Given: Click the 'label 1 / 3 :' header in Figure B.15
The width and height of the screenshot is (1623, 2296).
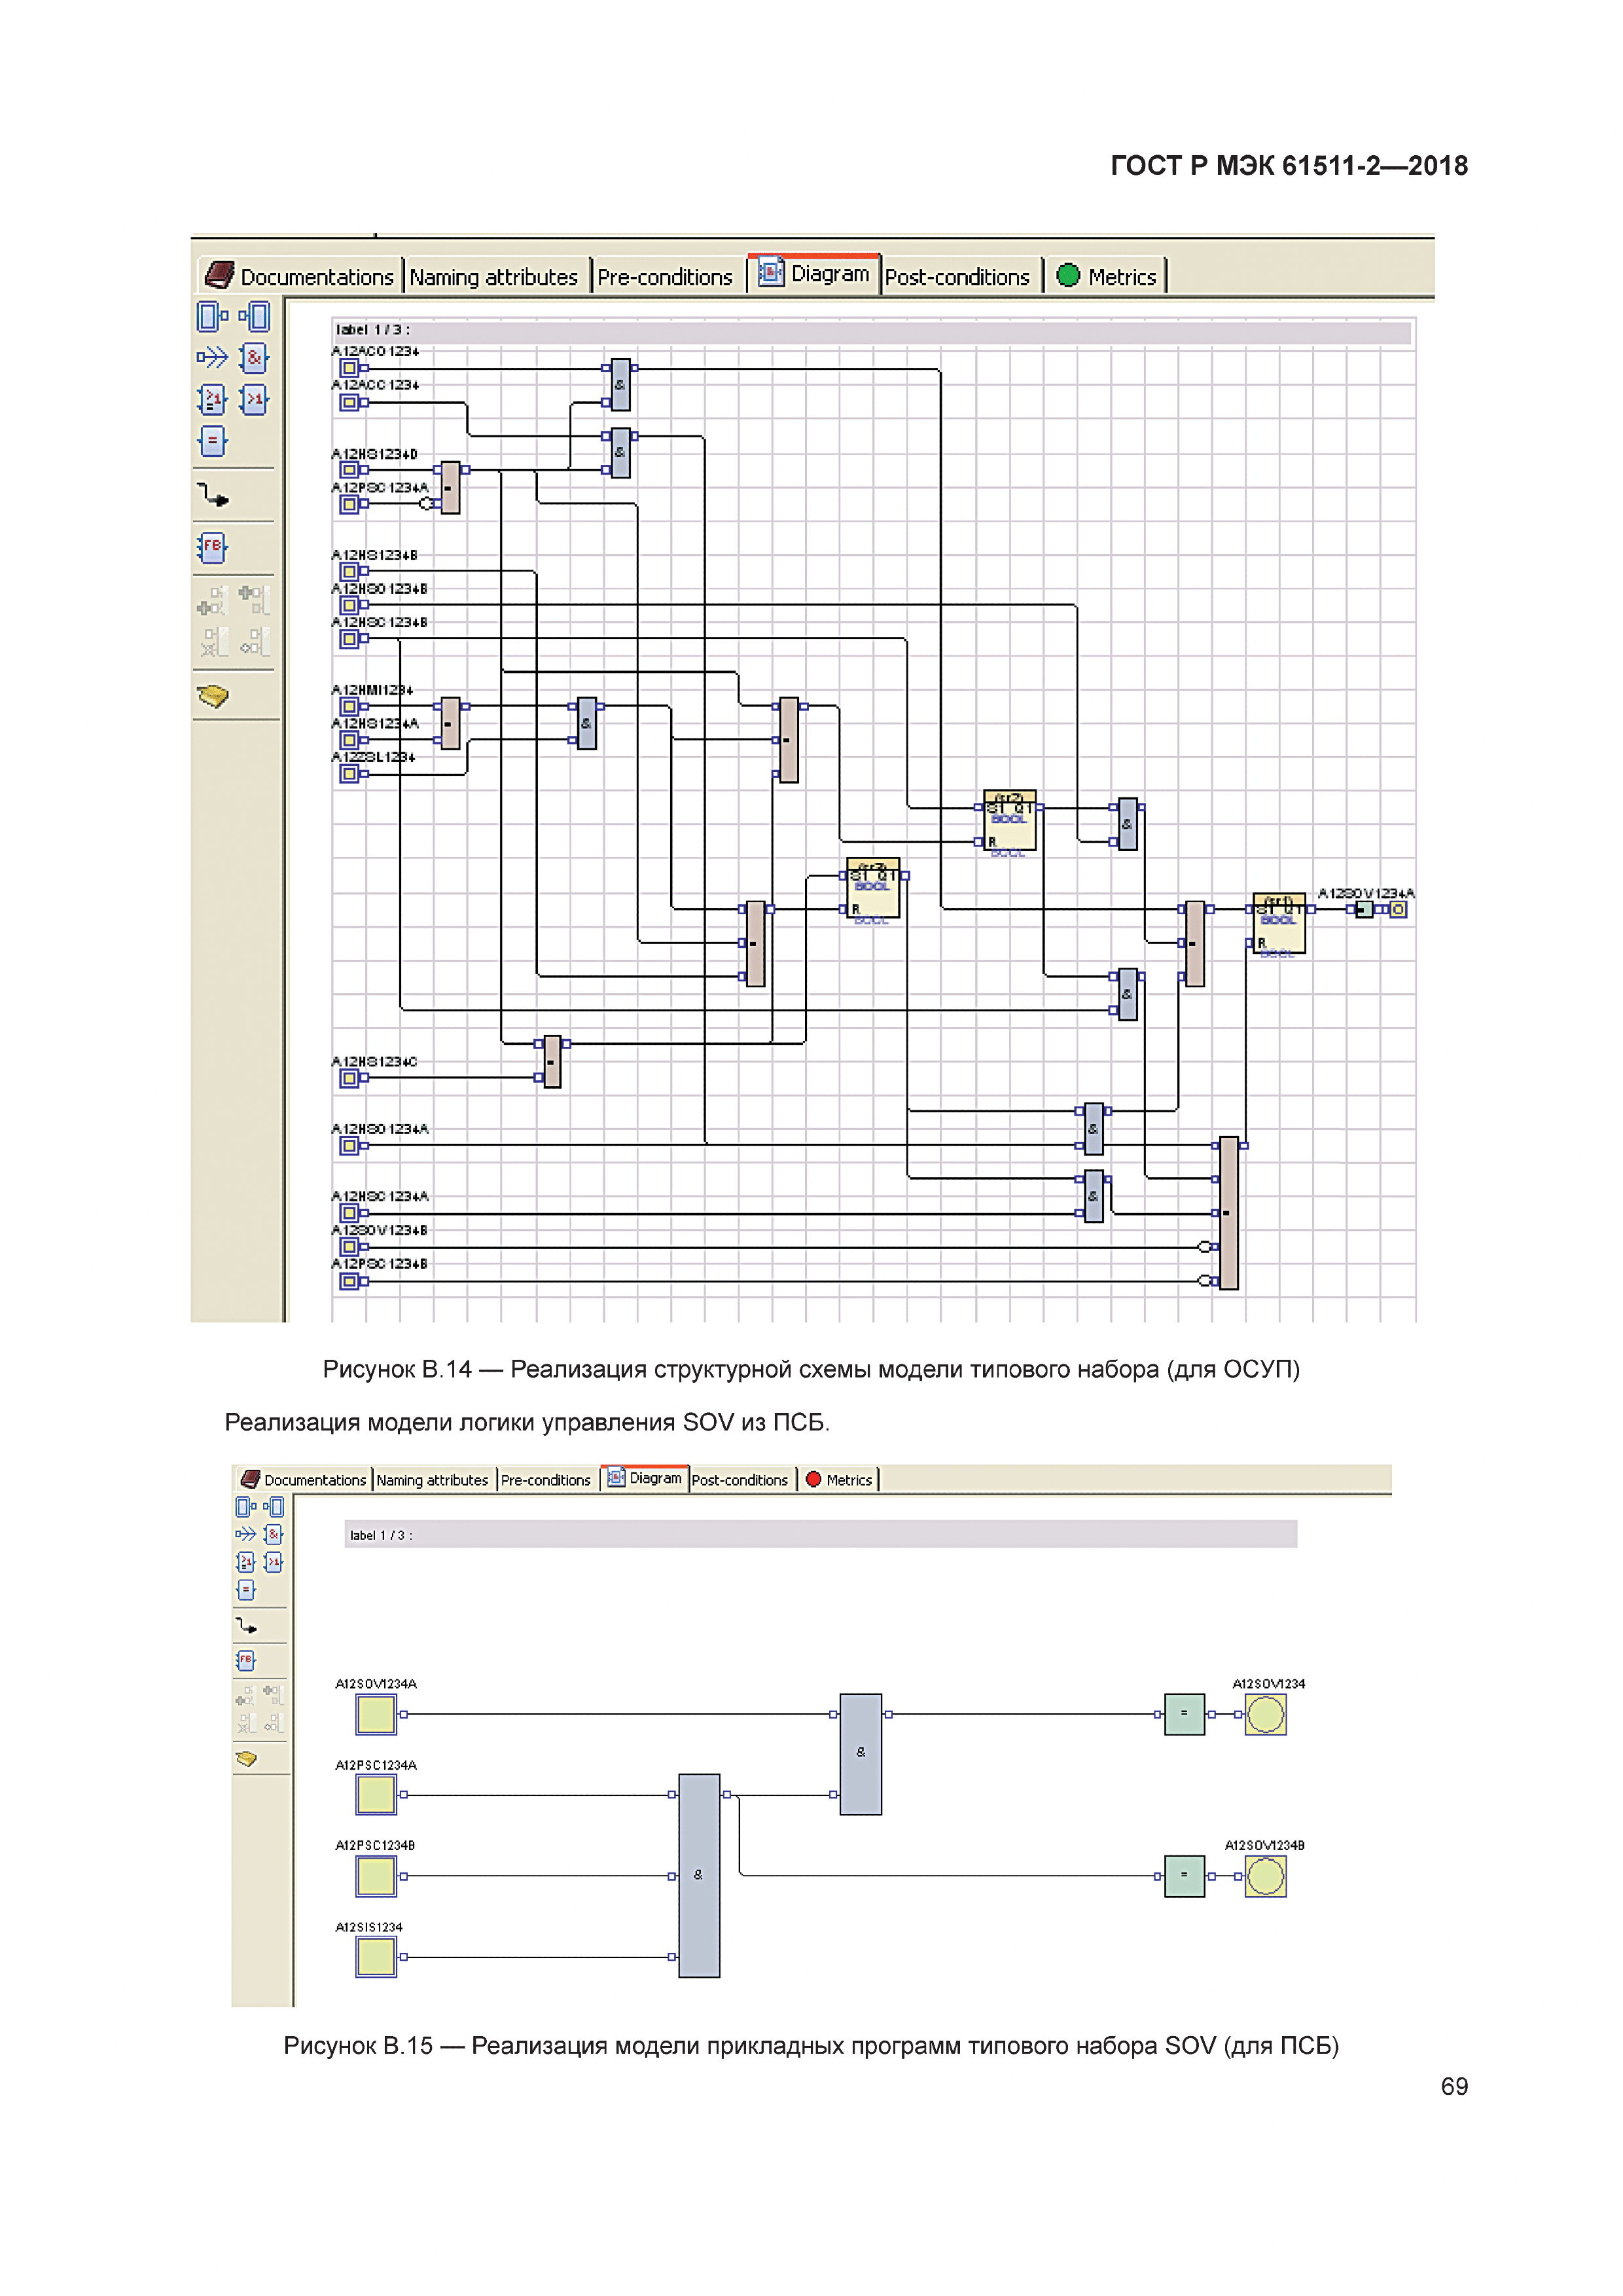Looking at the screenshot, I should (821, 1534).
